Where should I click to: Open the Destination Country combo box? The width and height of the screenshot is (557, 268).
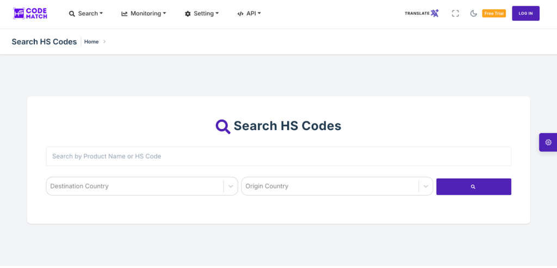[x=134, y=186]
